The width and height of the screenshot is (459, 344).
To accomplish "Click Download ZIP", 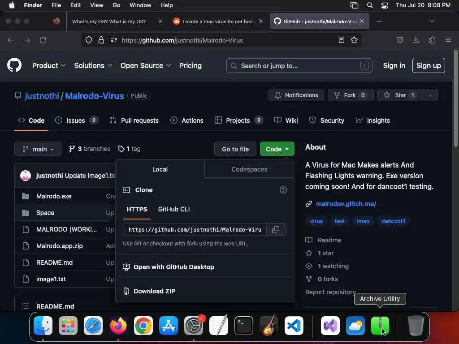I will (x=154, y=291).
